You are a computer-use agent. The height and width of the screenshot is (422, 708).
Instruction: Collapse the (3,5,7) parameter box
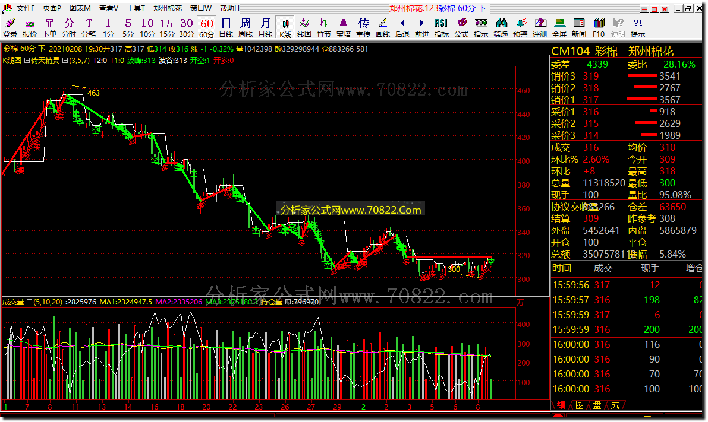click(x=65, y=61)
